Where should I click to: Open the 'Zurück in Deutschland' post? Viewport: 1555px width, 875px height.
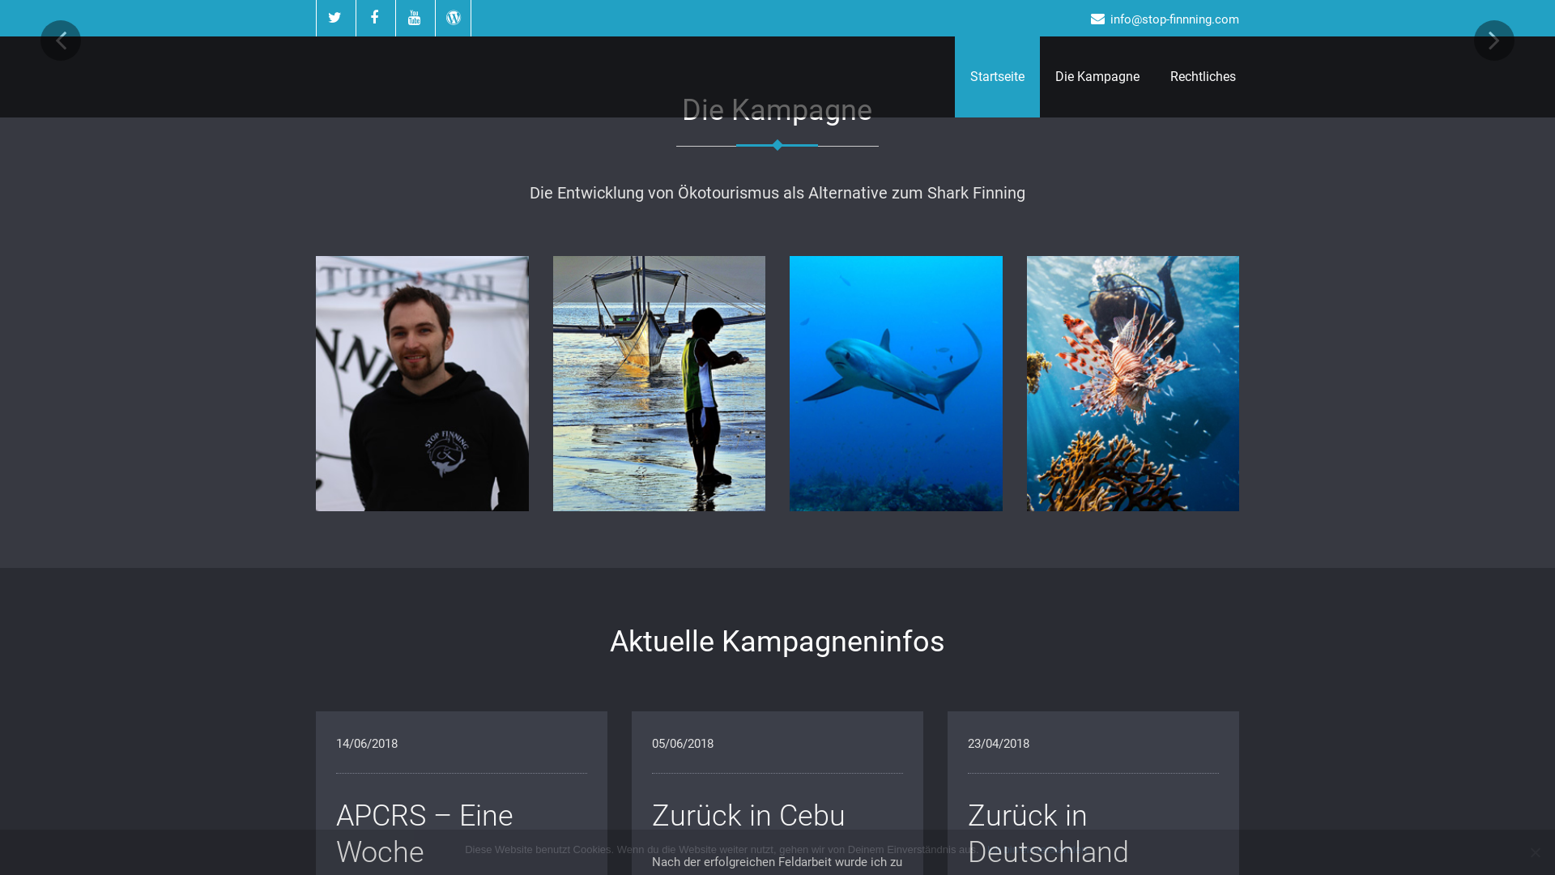[1048, 834]
